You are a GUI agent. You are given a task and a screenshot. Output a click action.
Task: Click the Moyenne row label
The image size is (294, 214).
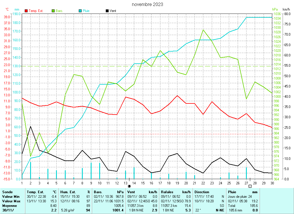(9, 205)
